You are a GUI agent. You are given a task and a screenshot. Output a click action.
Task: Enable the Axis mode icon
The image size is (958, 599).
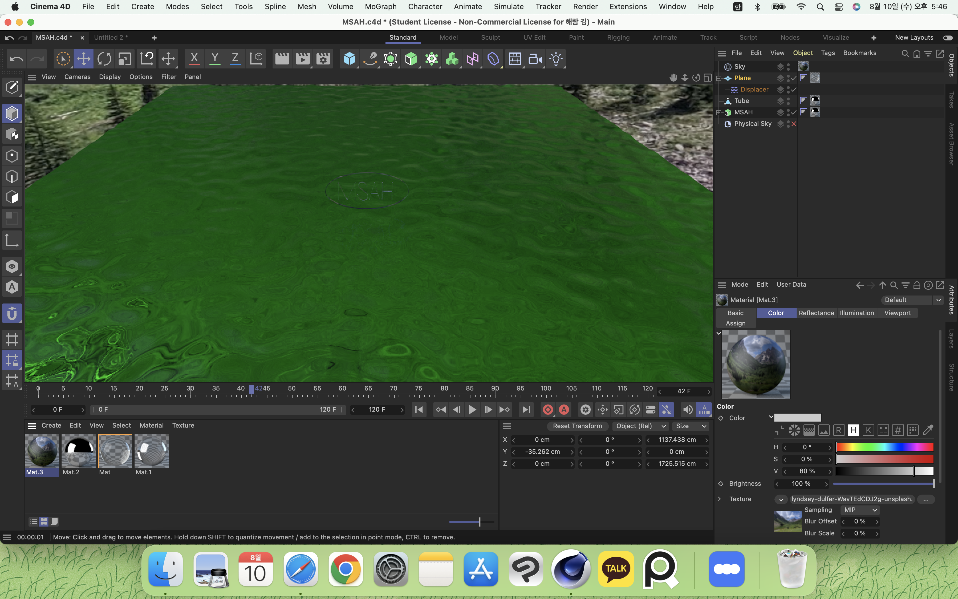click(x=12, y=240)
